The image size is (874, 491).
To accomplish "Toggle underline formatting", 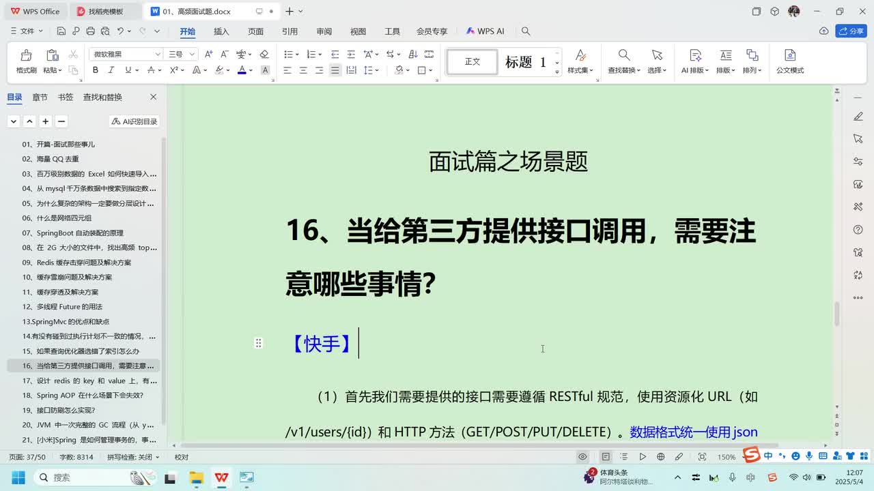I will (x=128, y=70).
